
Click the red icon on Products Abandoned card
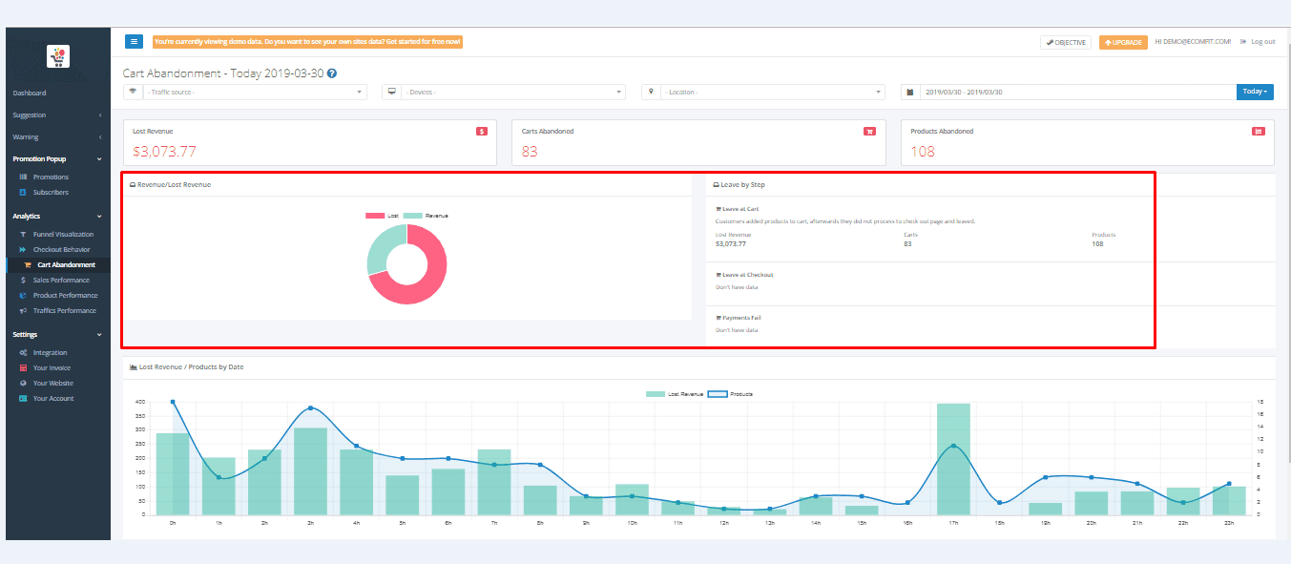(1258, 131)
